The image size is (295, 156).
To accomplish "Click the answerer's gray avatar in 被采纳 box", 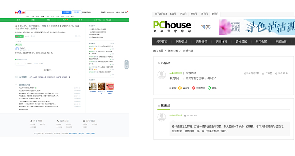I will [x=162, y=117].
